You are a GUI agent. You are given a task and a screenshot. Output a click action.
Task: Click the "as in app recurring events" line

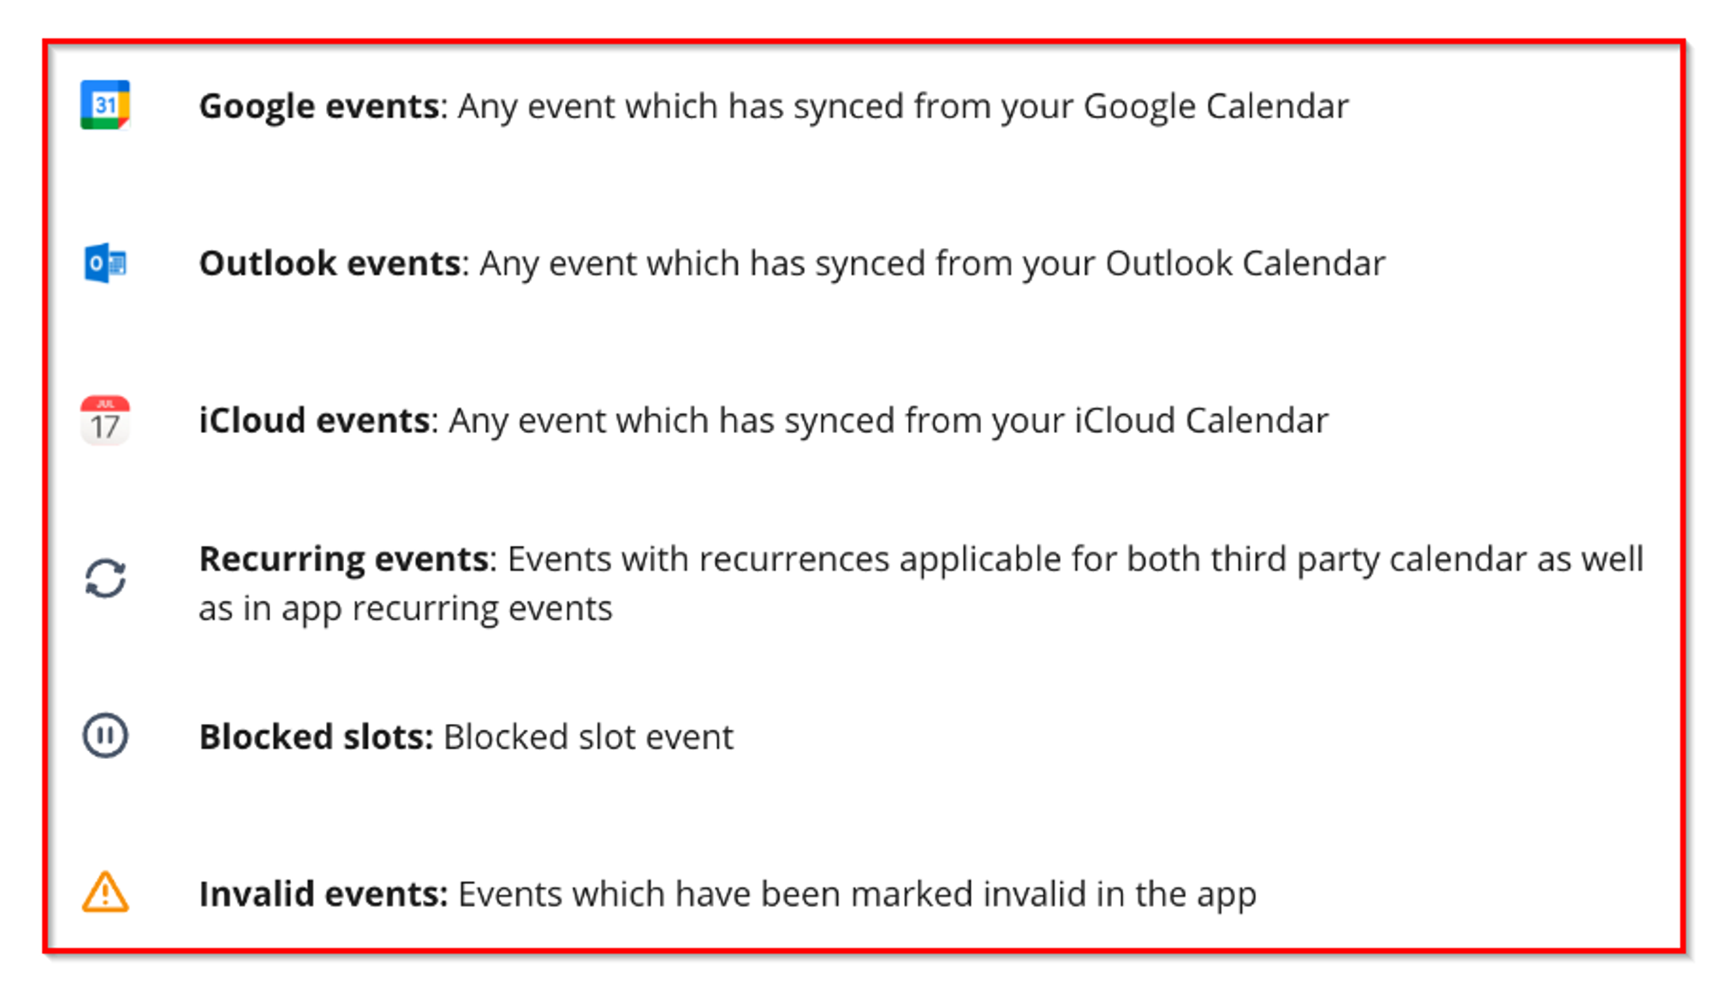click(x=406, y=609)
